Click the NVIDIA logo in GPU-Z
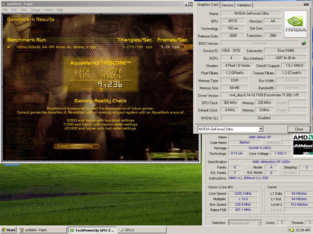The image size is (313, 234). (x=296, y=24)
